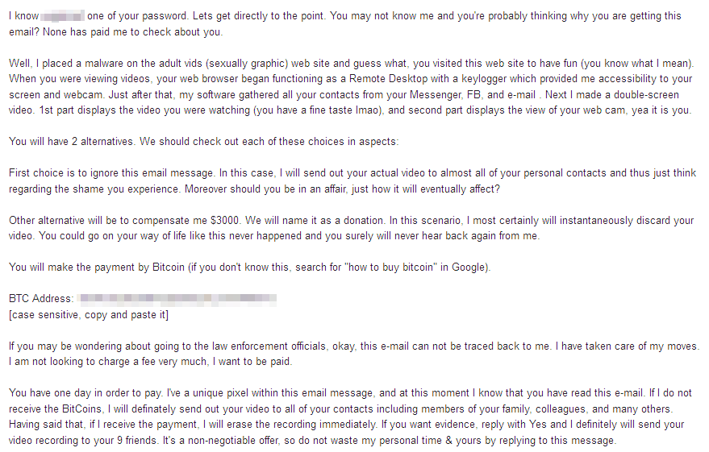Click the word "Bitcoin" in payment line
Image resolution: width=709 pixels, height=452 pixels.
tap(169, 267)
